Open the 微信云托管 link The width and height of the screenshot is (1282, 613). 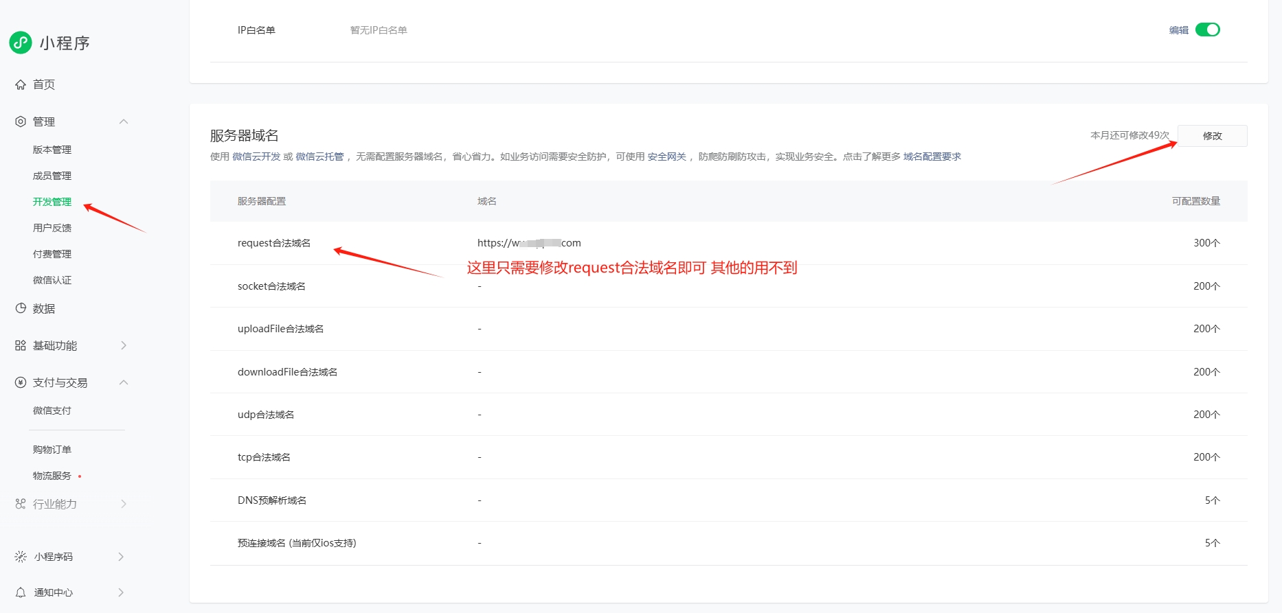pos(319,157)
